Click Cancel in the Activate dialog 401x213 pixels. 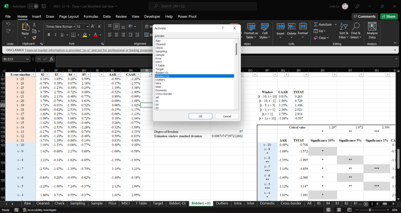(227, 116)
